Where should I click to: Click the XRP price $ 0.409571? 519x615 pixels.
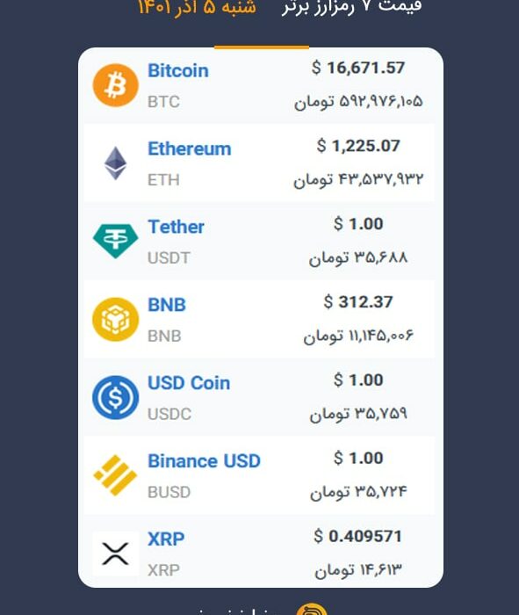[358, 536]
